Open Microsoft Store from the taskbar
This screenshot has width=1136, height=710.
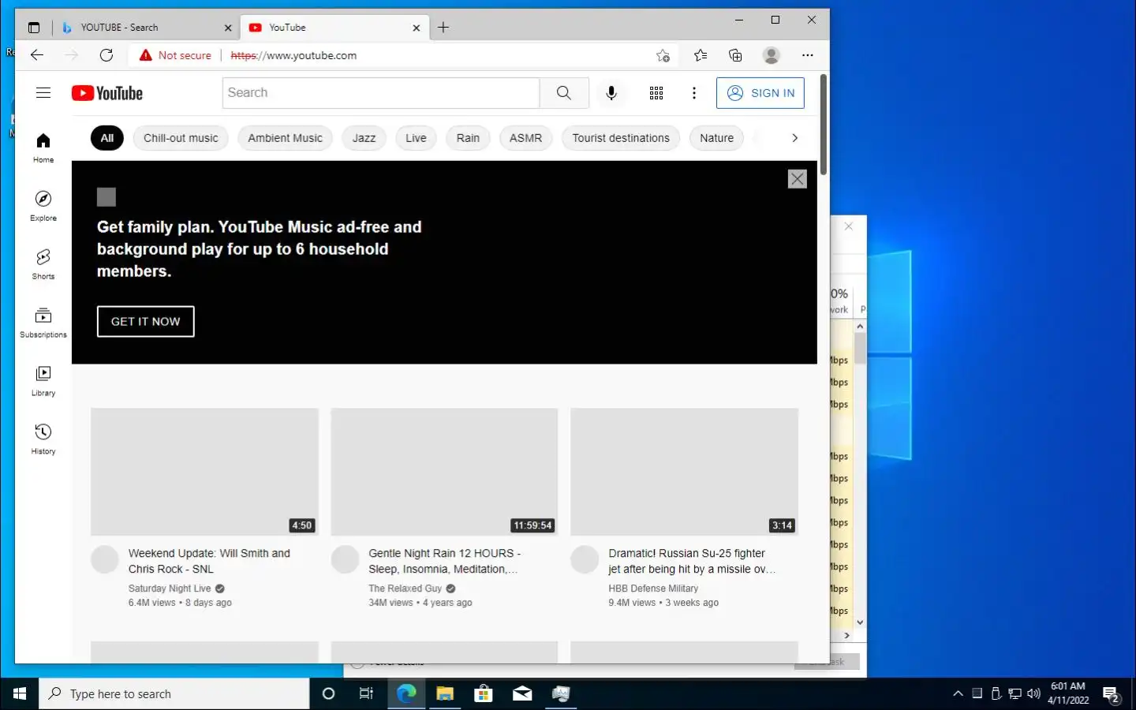click(x=484, y=693)
